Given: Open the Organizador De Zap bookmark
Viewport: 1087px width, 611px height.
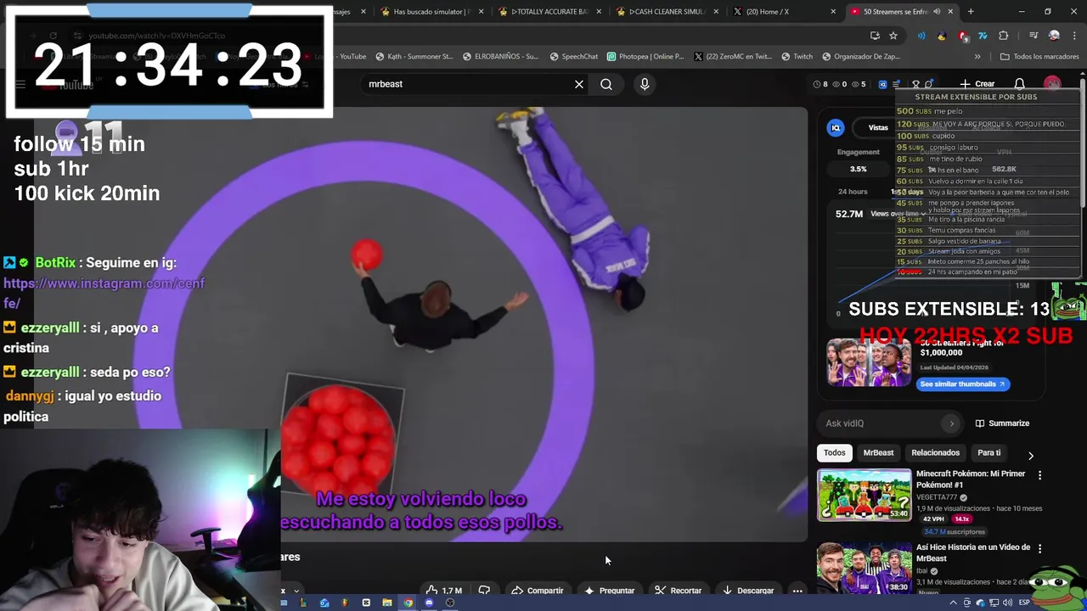Looking at the screenshot, I should click(861, 57).
